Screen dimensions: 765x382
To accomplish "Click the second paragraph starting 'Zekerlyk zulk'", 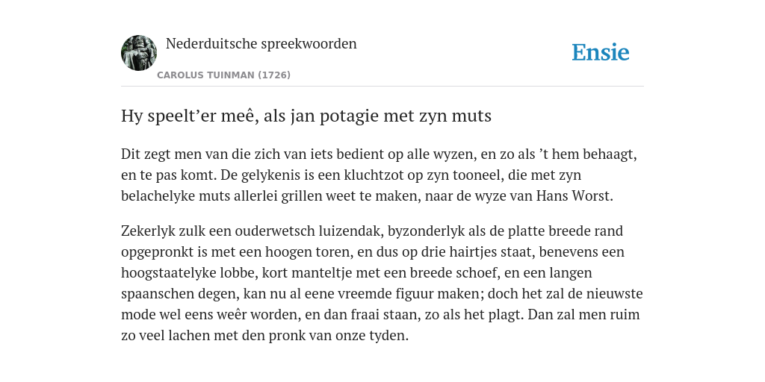I will pos(382,283).
